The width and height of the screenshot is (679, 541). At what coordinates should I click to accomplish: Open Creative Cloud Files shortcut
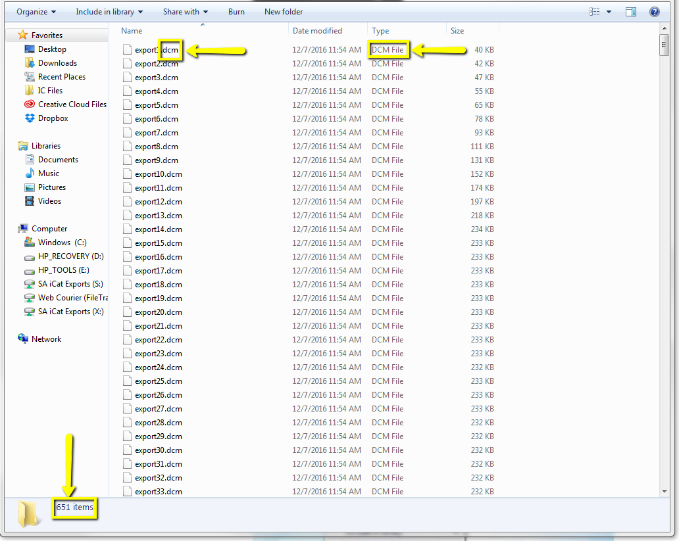point(65,105)
